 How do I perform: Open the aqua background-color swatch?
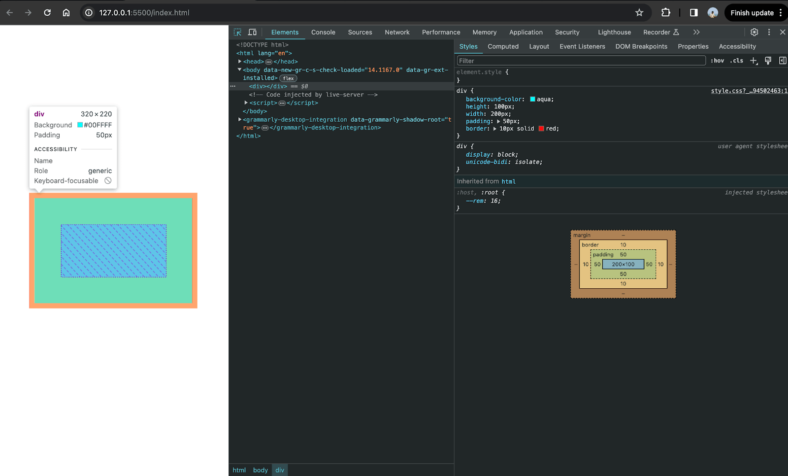pyautogui.click(x=532, y=100)
